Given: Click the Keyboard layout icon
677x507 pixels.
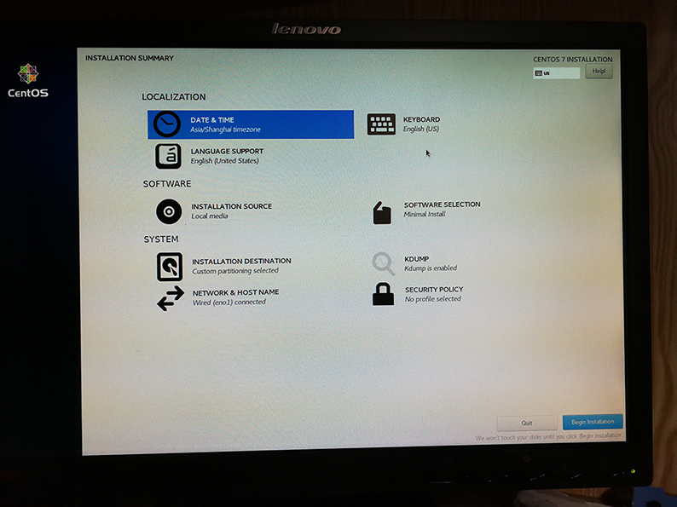Looking at the screenshot, I should [381, 124].
